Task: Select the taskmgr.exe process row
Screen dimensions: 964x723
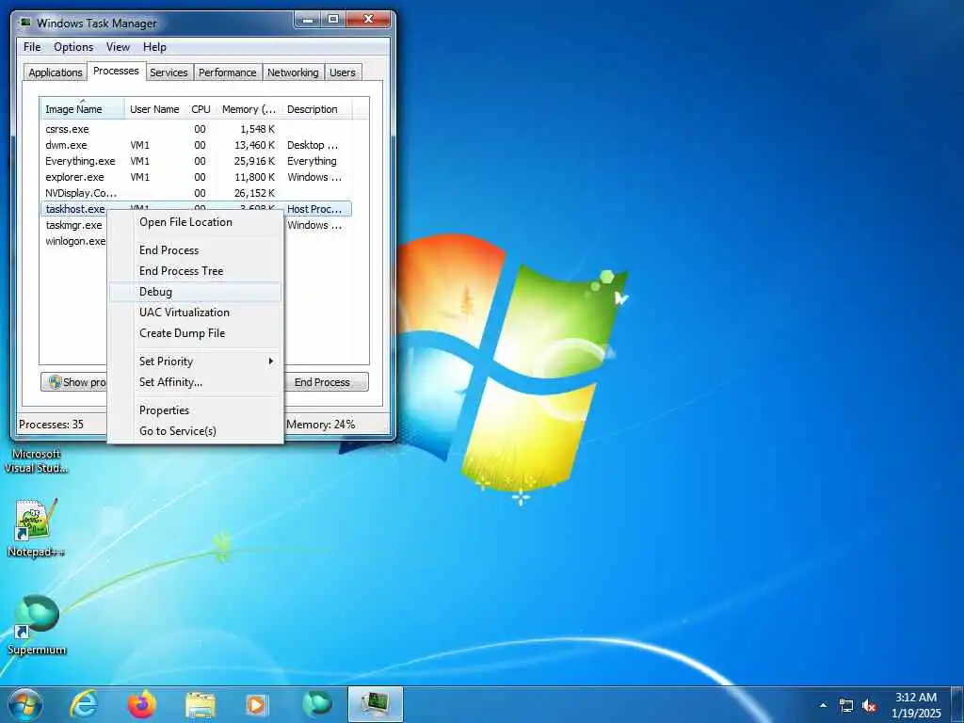Action: pyautogui.click(x=73, y=225)
